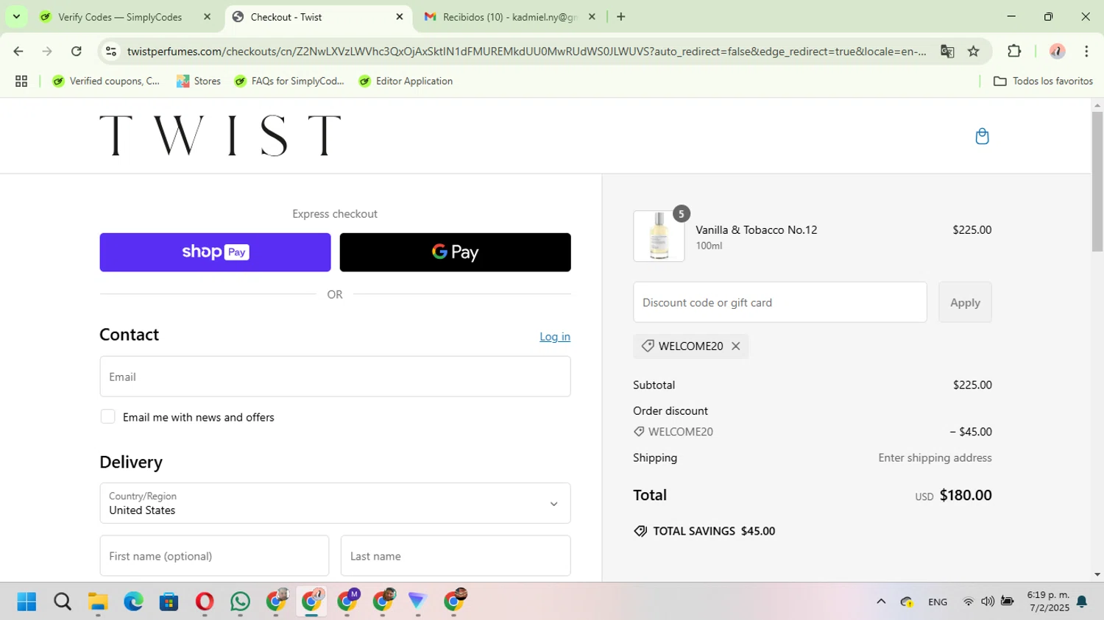Open Wi-Fi network settings icon

tap(968, 602)
